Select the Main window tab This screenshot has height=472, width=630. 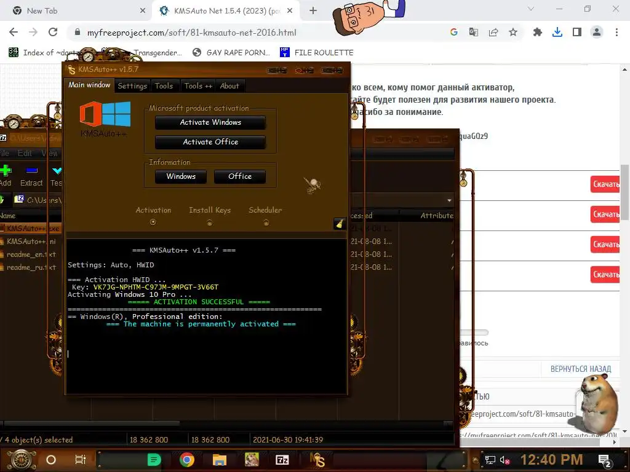point(89,85)
